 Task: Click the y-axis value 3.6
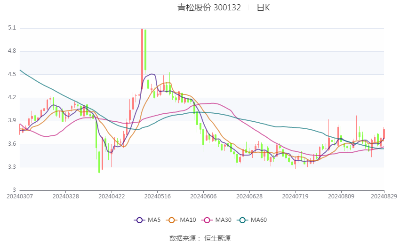(12, 144)
